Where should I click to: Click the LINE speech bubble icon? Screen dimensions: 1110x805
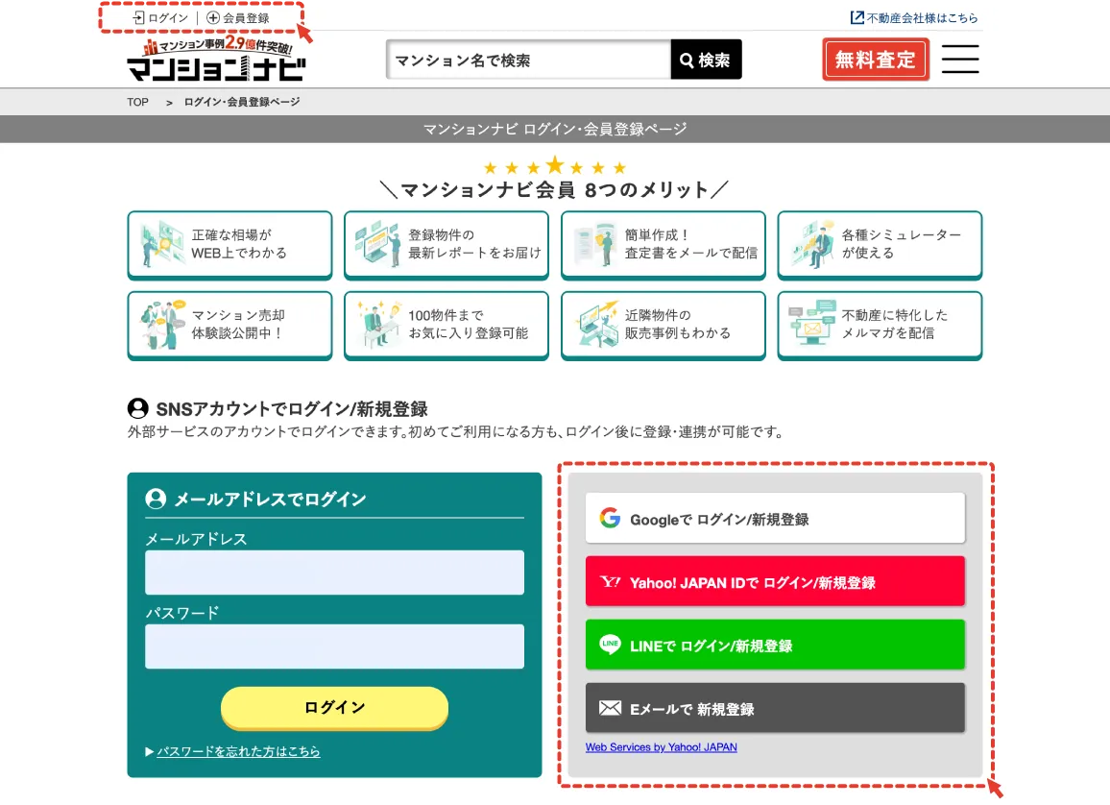(x=611, y=645)
